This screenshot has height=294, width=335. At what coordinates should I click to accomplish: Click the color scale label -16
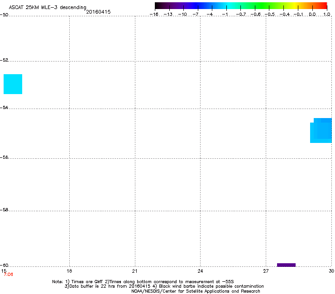[154, 14]
